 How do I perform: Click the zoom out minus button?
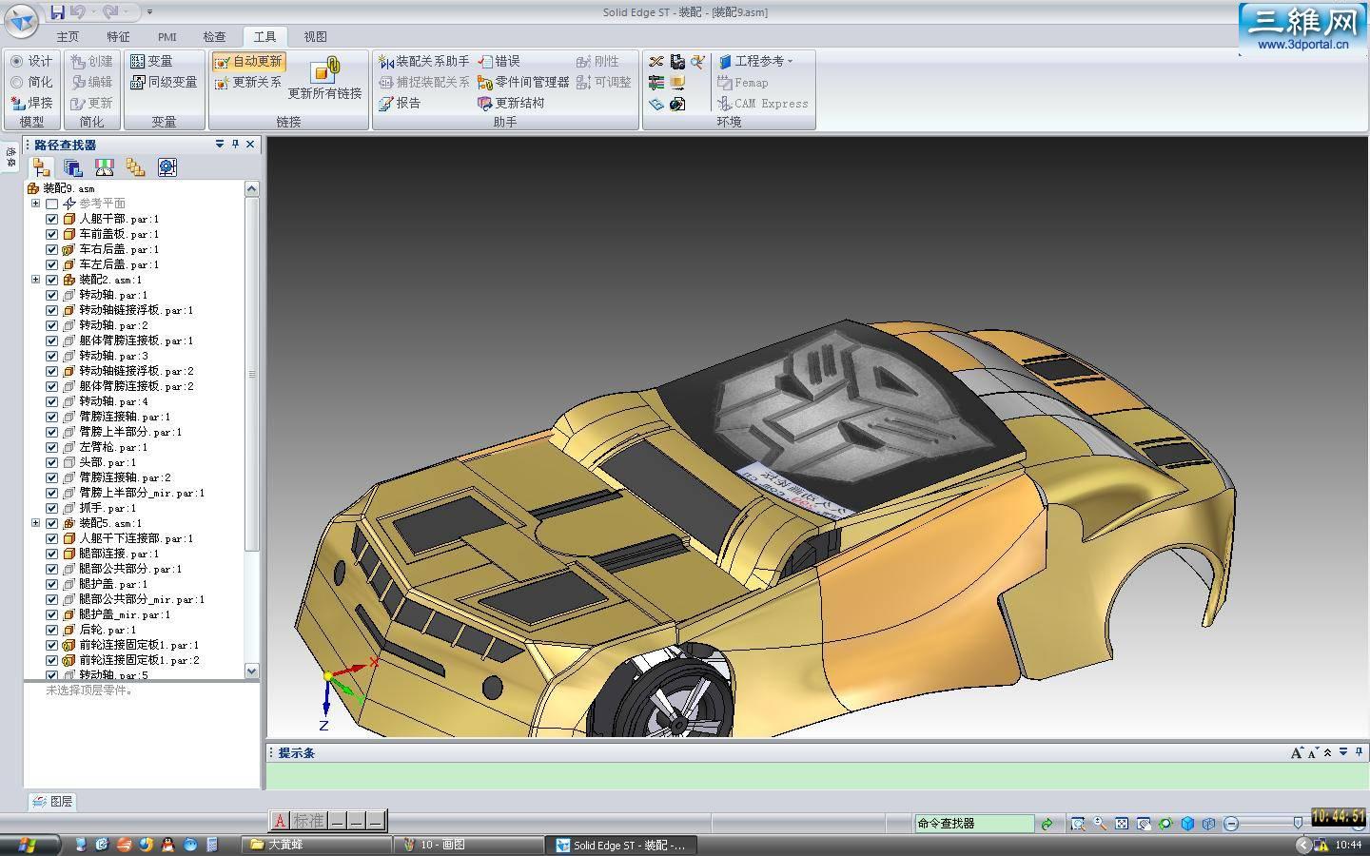1231,824
